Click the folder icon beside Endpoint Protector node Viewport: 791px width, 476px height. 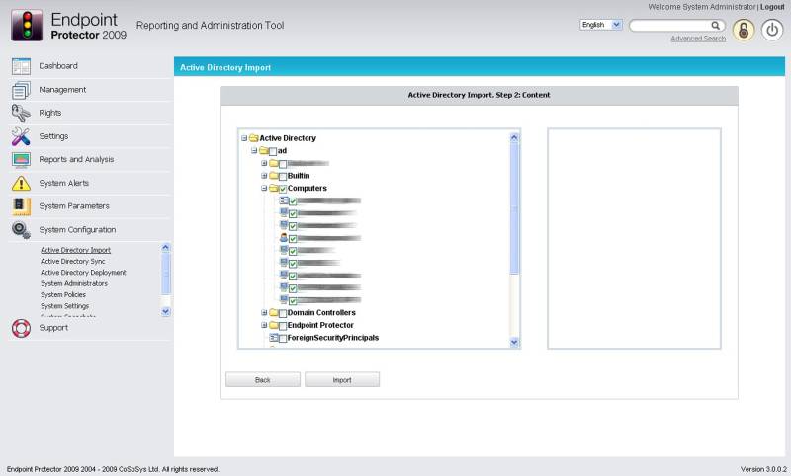click(274, 325)
